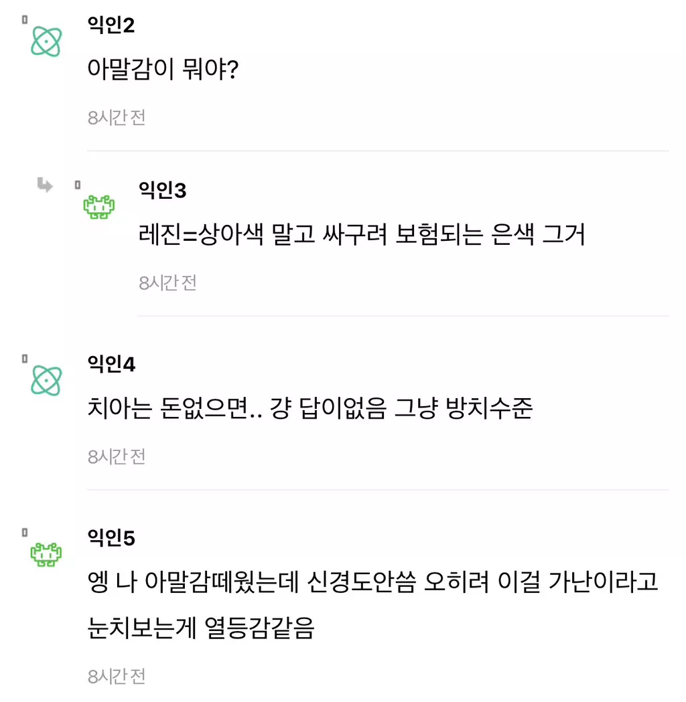Click the "8시간 전" timestamp under 익인5's comment
Viewport: 686px width, 702px height.
coord(117,676)
